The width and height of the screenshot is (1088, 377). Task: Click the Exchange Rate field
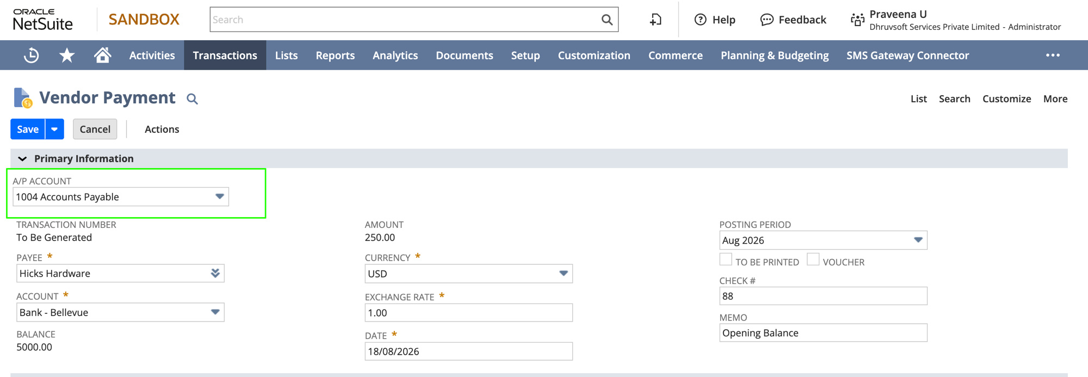[x=468, y=313]
